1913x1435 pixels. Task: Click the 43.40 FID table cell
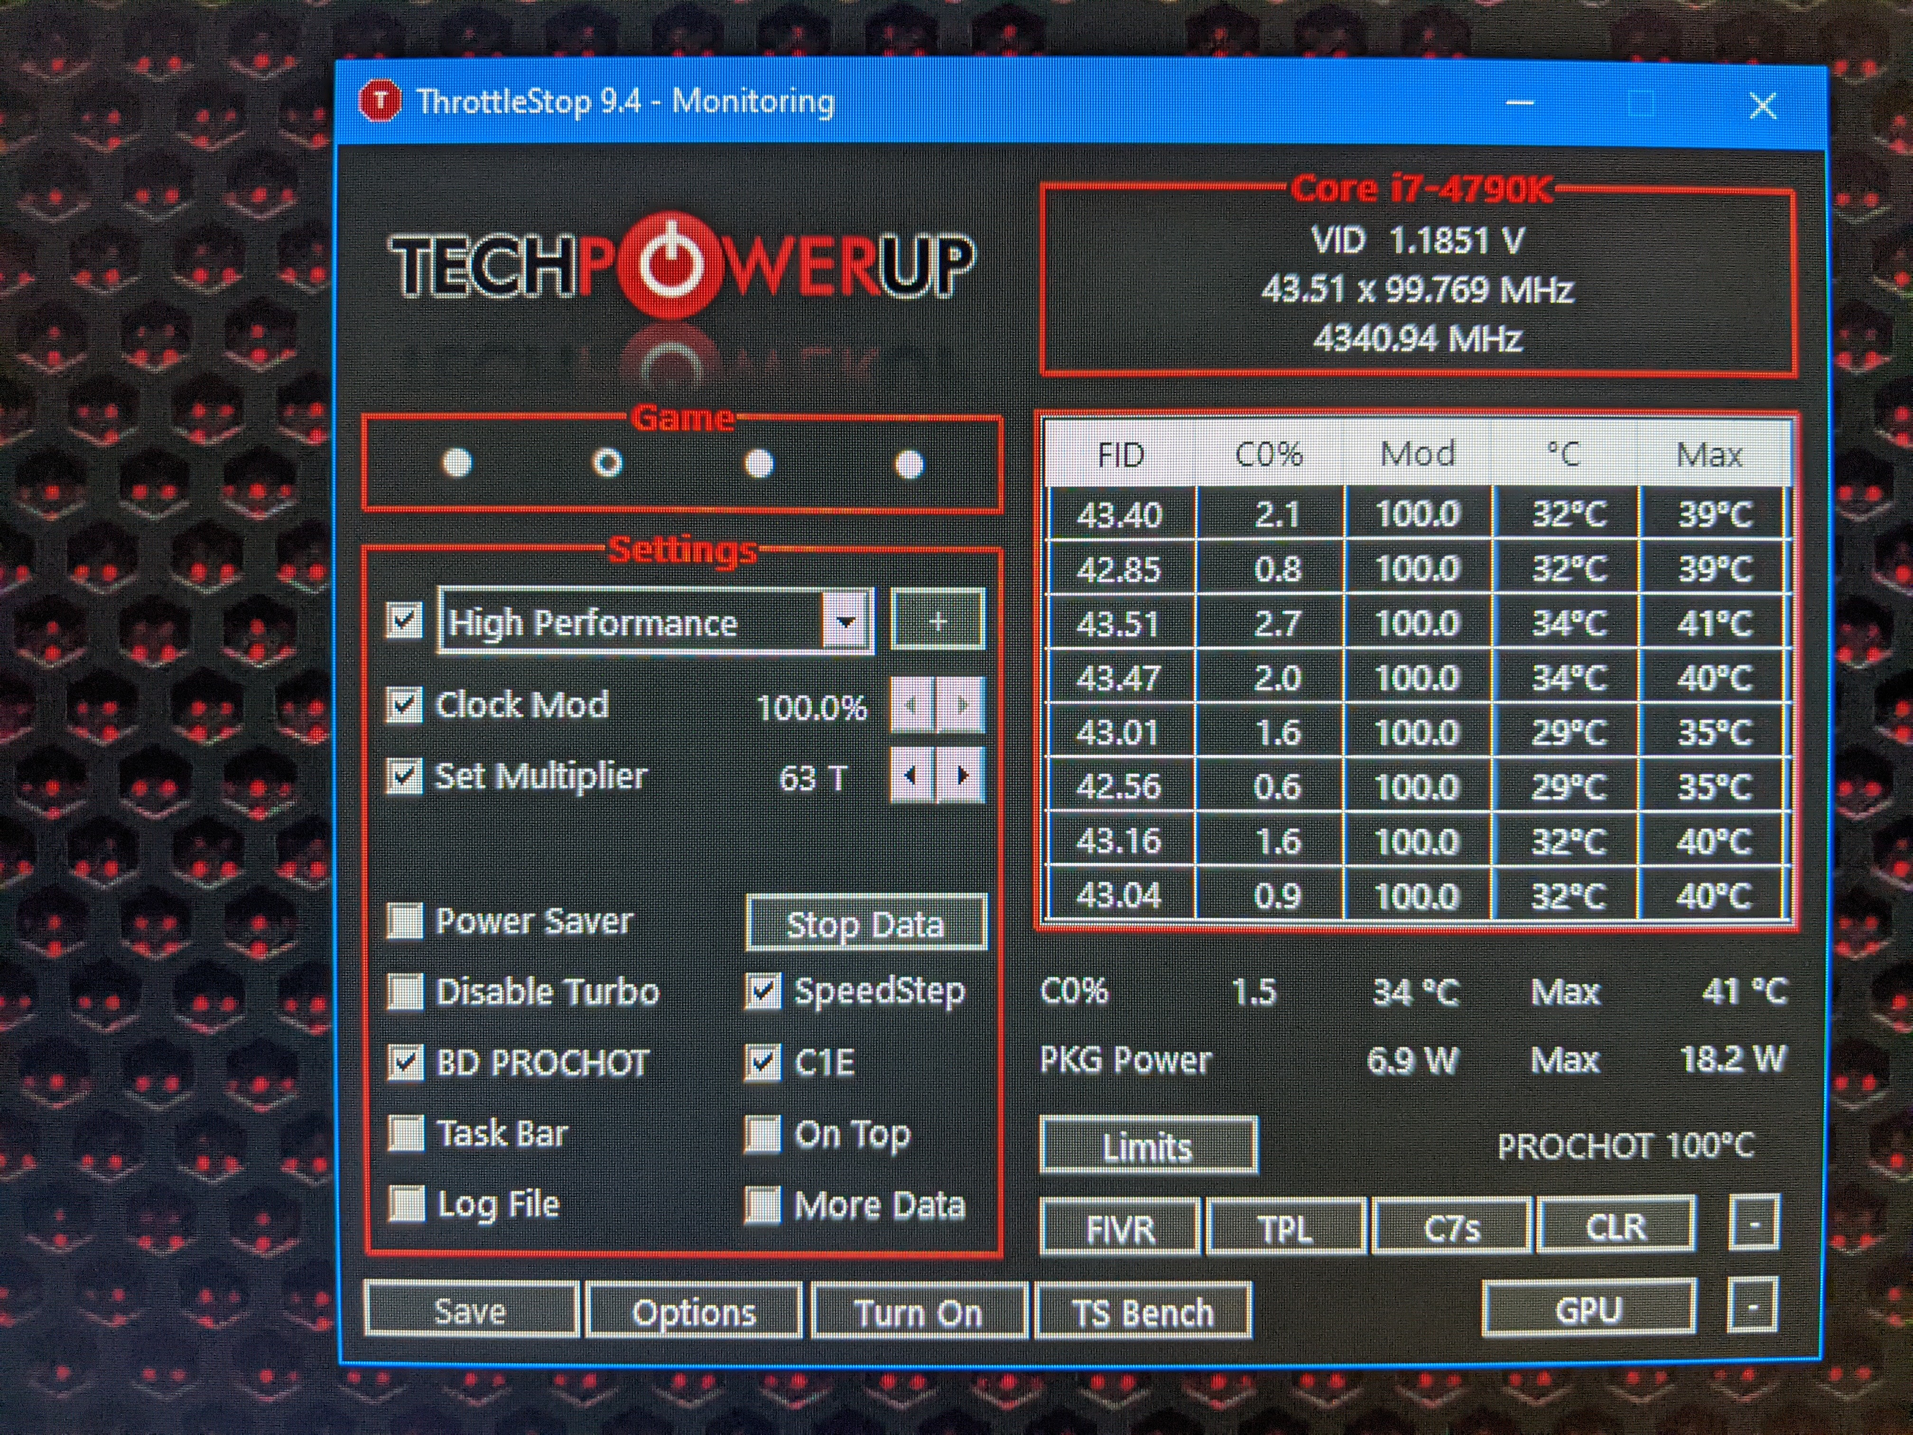tap(1121, 515)
